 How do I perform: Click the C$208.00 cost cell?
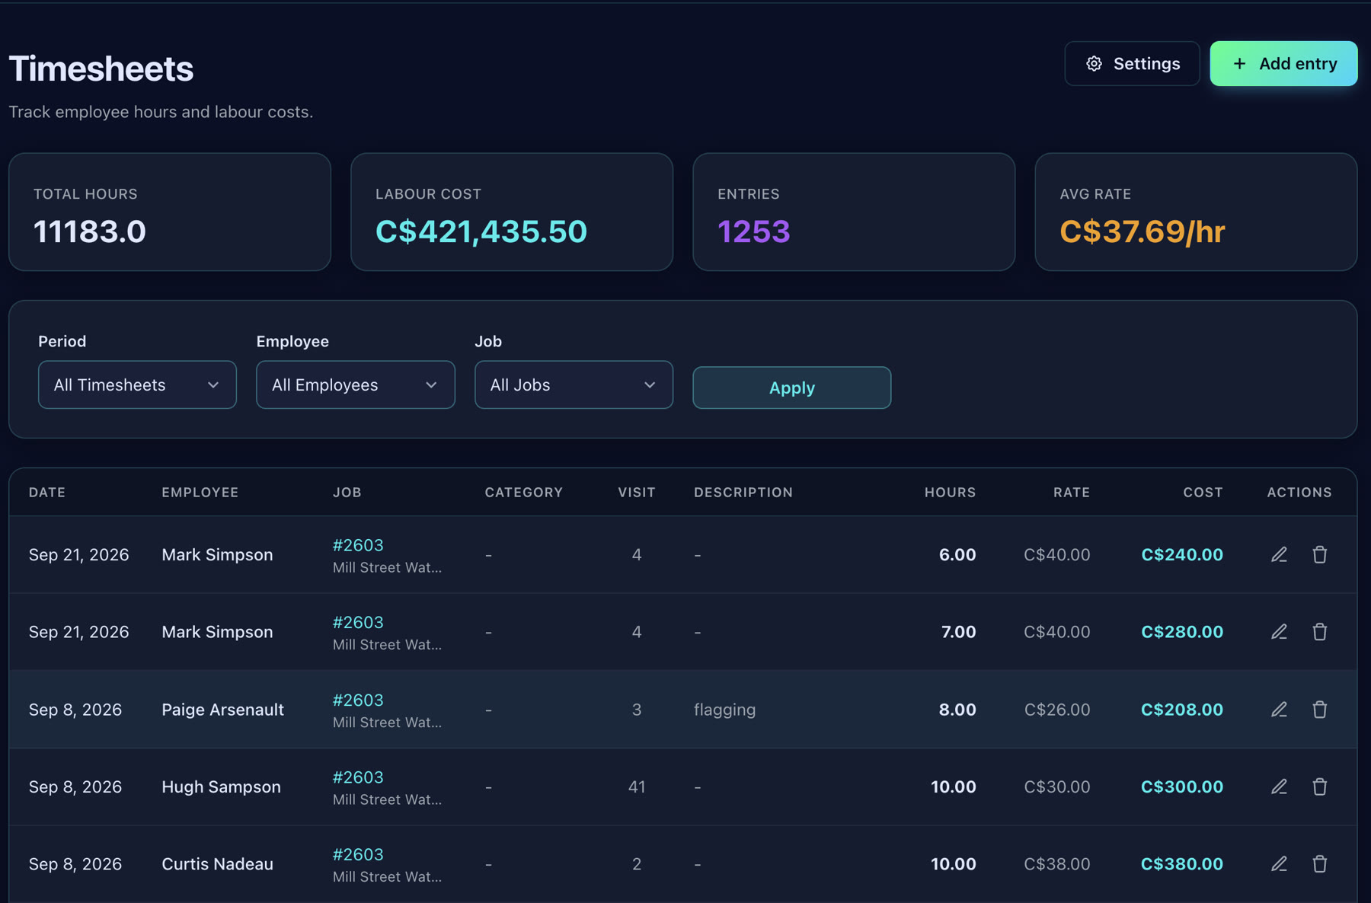(x=1182, y=710)
